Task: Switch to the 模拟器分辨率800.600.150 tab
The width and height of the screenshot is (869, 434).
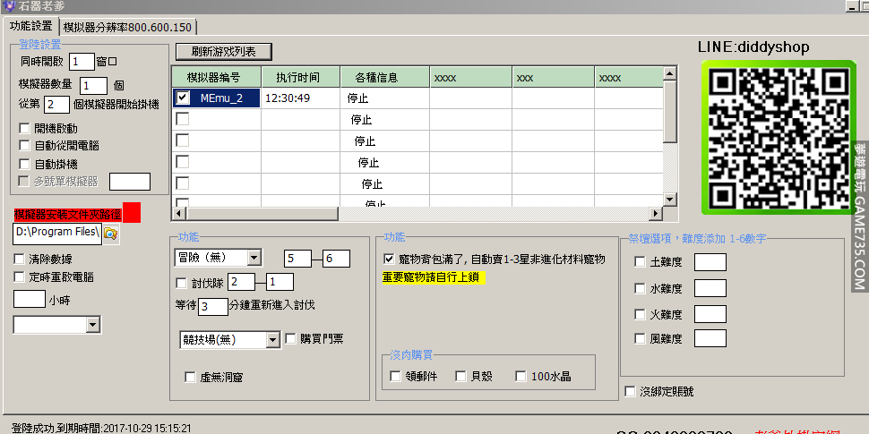Action: pos(129,27)
